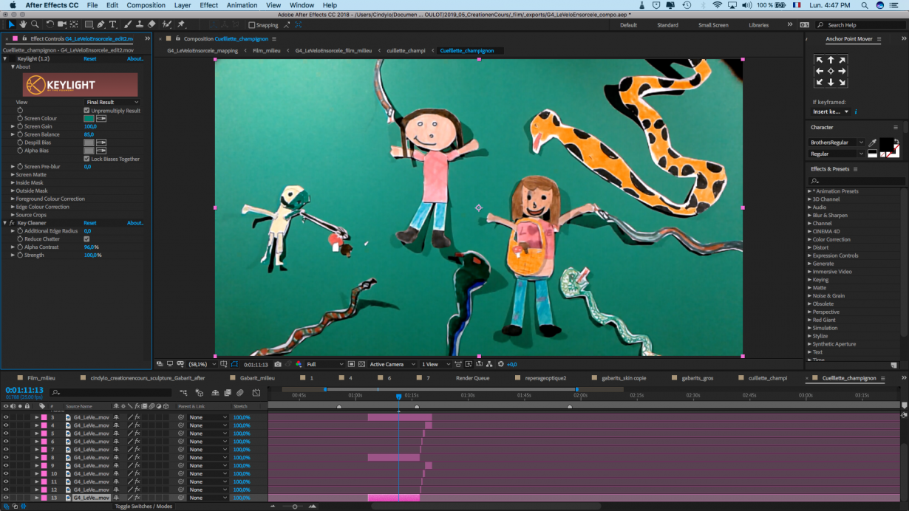Select the Selection arrow tool
This screenshot has width=909, height=511.
(x=11, y=24)
